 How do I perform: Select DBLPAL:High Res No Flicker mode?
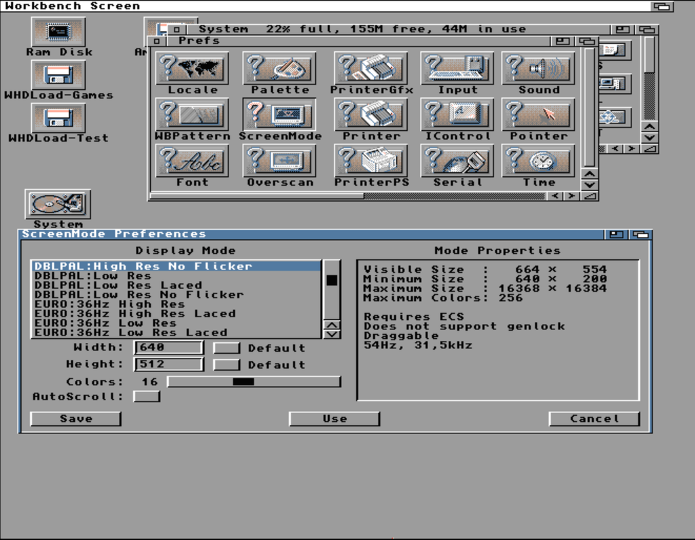[176, 266]
